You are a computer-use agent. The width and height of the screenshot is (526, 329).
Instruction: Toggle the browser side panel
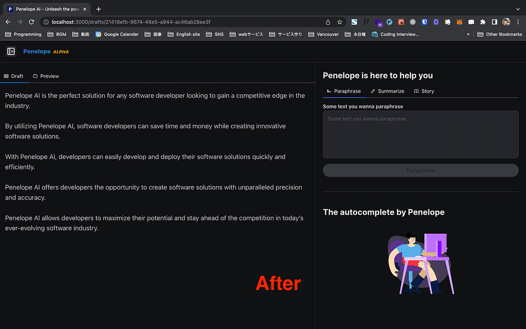click(x=494, y=22)
